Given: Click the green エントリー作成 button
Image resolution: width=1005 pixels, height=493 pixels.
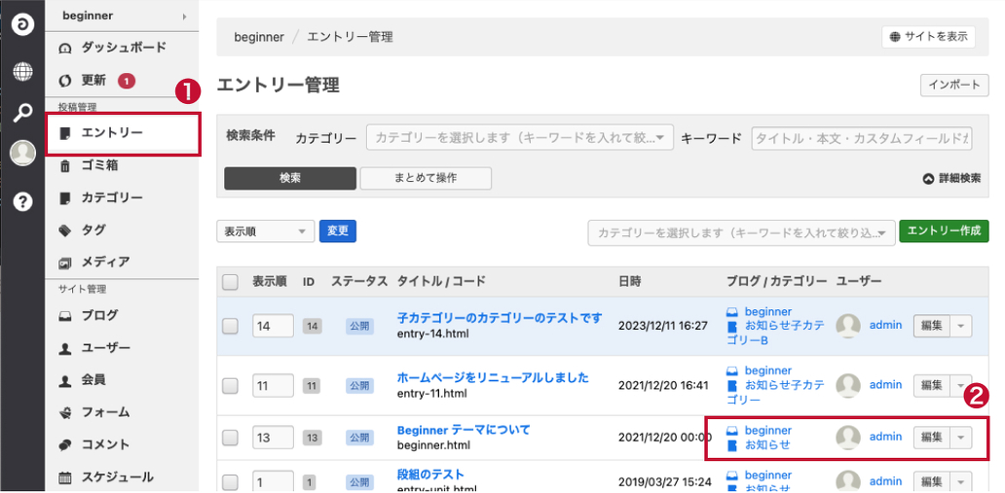Looking at the screenshot, I should click(x=944, y=231).
